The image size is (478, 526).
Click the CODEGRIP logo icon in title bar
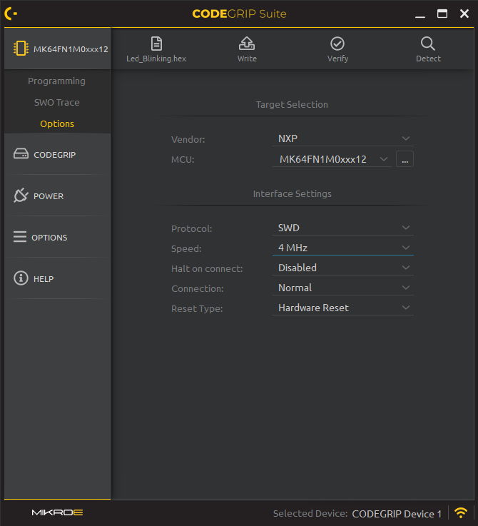(11, 14)
